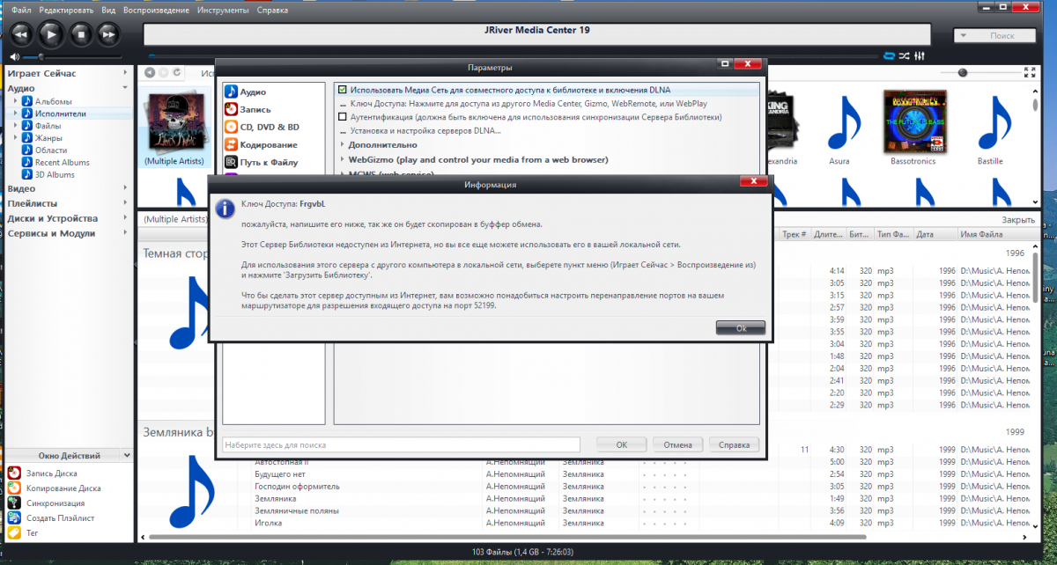This screenshot has width=1057, height=565.
Task: Click the Отмена button in Параметры
Action: [x=677, y=444]
